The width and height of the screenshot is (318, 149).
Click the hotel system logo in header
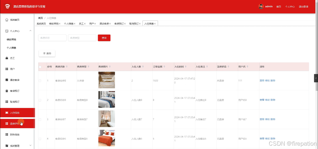tap(8, 7)
